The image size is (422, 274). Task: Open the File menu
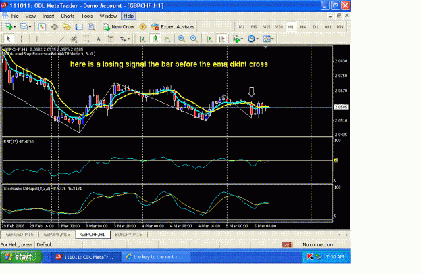coord(15,16)
